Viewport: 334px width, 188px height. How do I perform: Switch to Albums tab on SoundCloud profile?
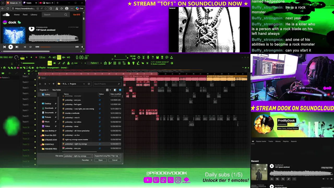pyautogui.click(x=278, y=141)
